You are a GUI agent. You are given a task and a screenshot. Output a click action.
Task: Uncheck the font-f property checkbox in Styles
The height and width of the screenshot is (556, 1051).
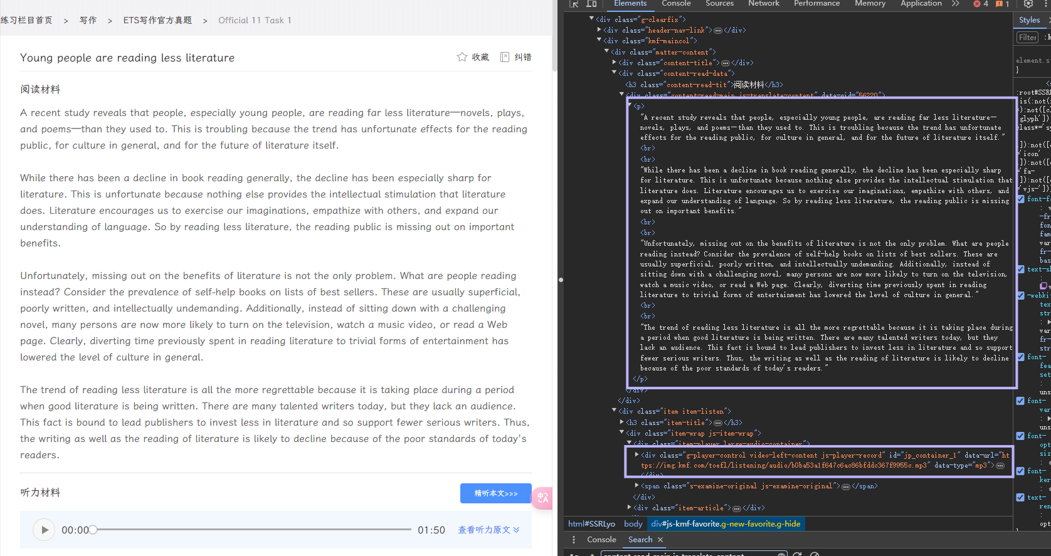click(1020, 199)
